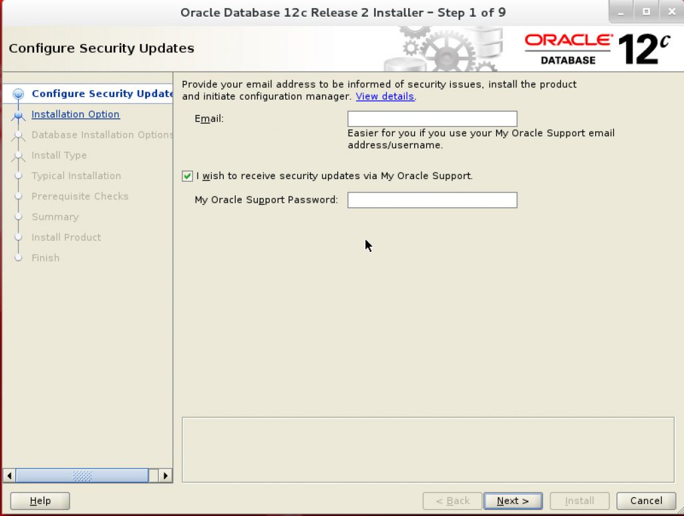Click 'My Oracle Support Password:' label

(x=266, y=200)
